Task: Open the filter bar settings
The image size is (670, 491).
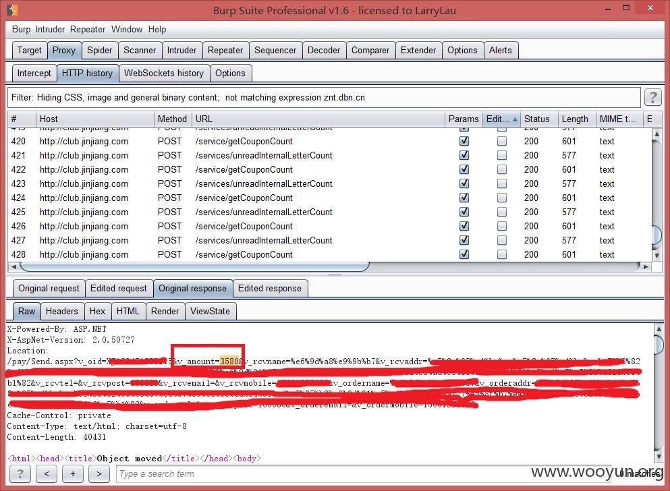Action: point(324,98)
